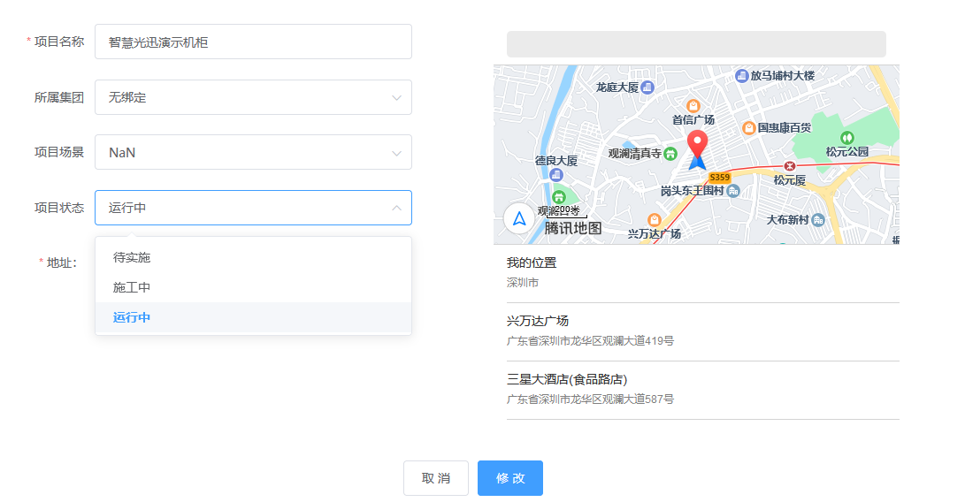
Task: Collapse the 项目状态 dropdown
Action: point(253,208)
